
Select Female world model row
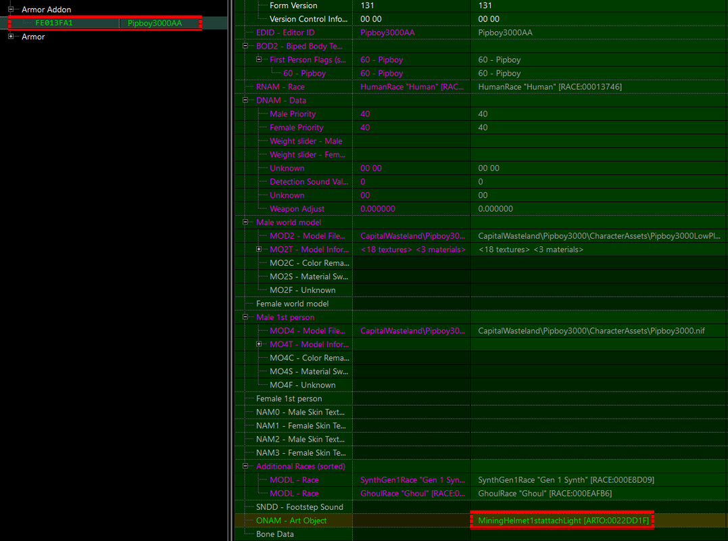click(x=292, y=304)
